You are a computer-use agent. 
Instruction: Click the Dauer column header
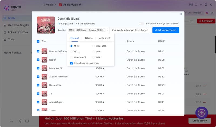[x=161, y=41]
